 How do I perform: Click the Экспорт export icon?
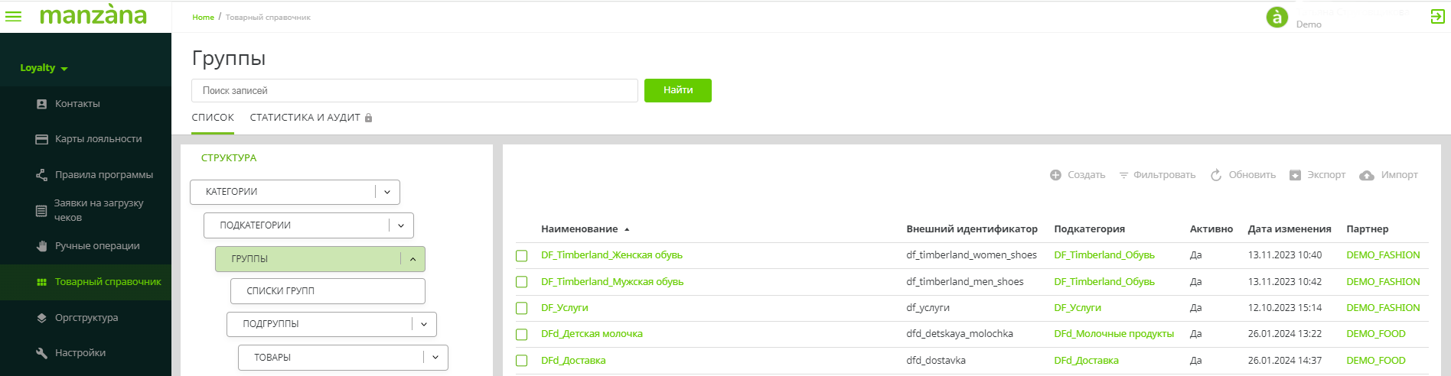tap(1295, 175)
